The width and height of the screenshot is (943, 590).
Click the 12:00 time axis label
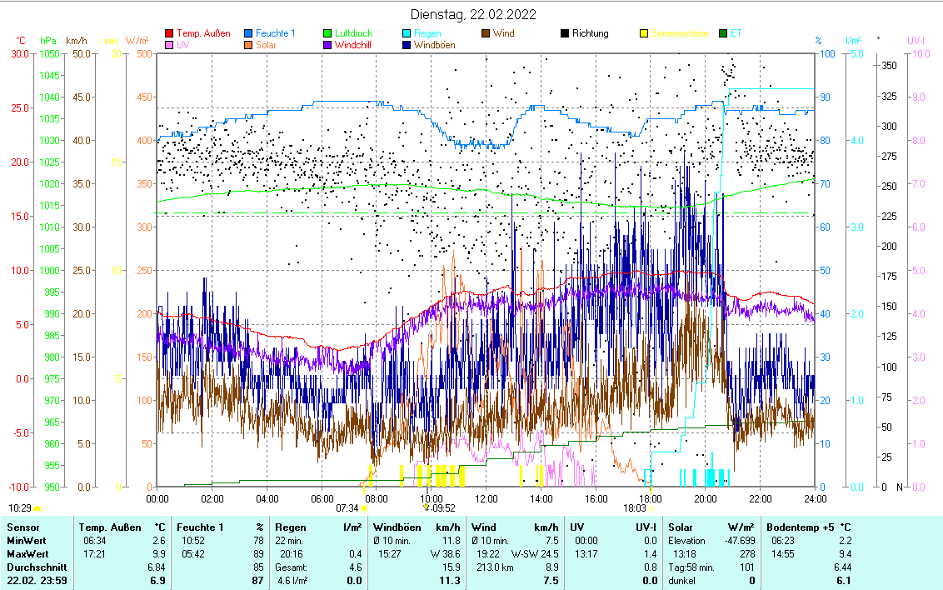(486, 498)
